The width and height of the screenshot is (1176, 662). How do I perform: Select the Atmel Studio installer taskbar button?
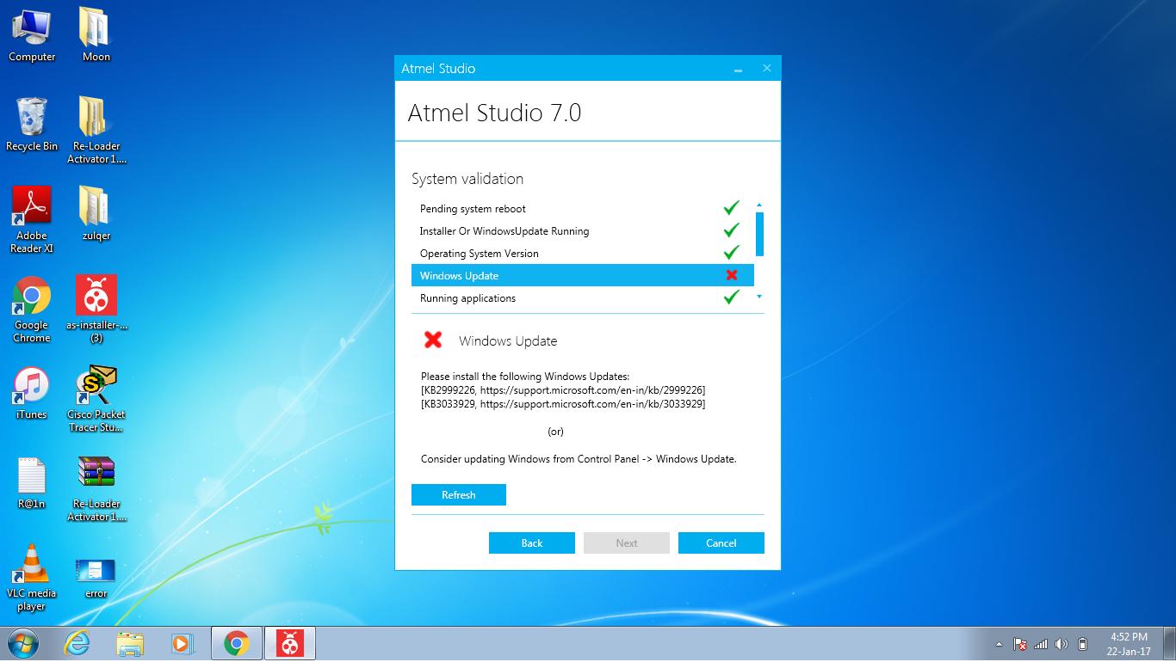pyautogui.click(x=290, y=643)
